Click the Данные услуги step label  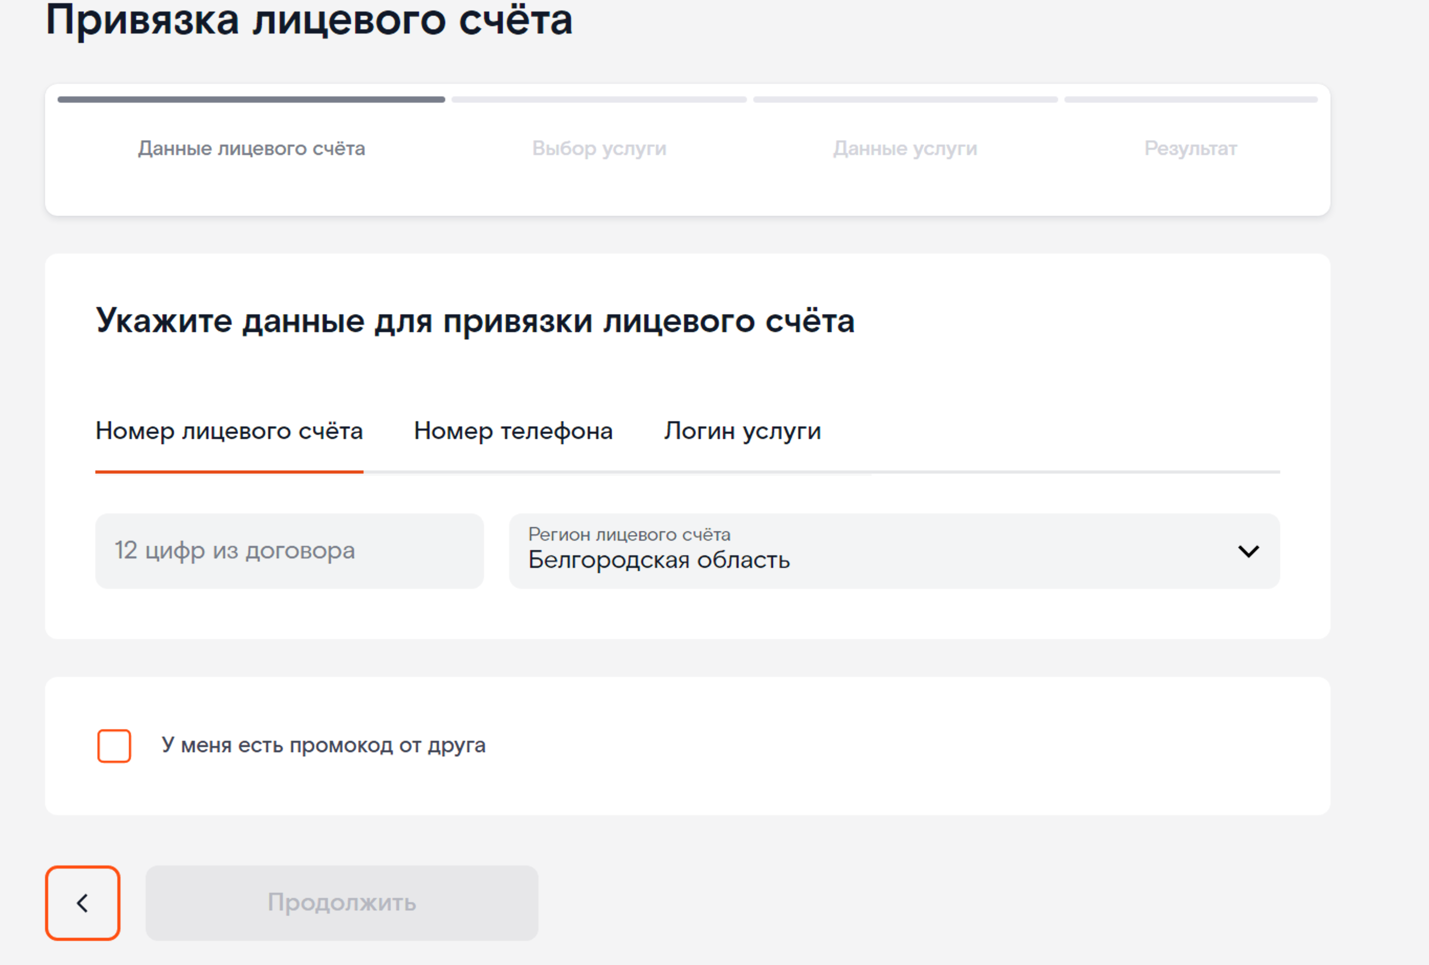pyautogui.click(x=905, y=148)
